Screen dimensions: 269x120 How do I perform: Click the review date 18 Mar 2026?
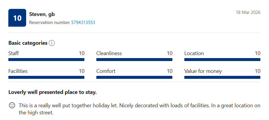(x=248, y=12)
